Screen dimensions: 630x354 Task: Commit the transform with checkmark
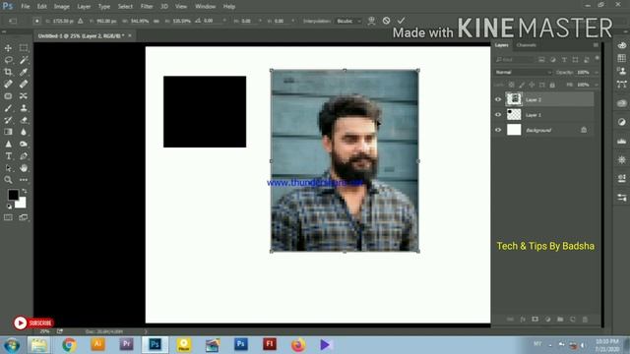pyautogui.click(x=401, y=21)
